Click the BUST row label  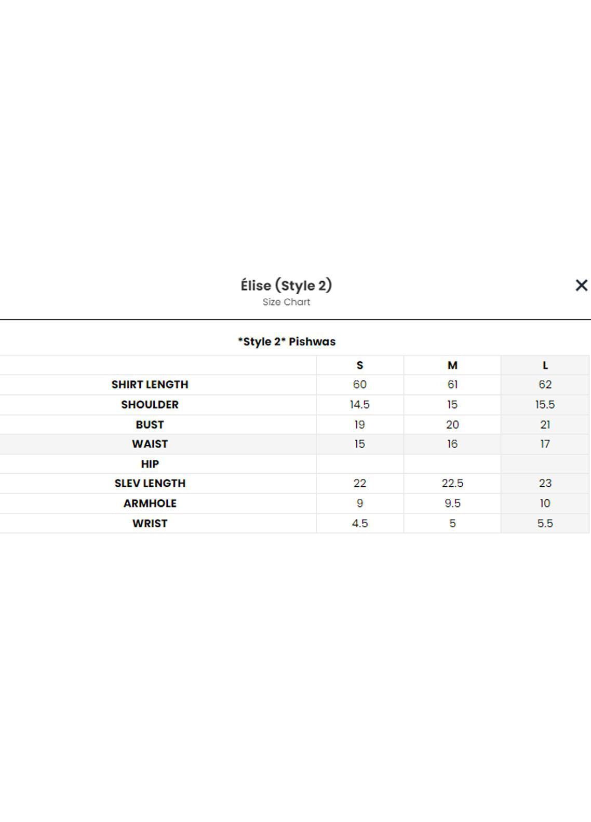coord(150,424)
